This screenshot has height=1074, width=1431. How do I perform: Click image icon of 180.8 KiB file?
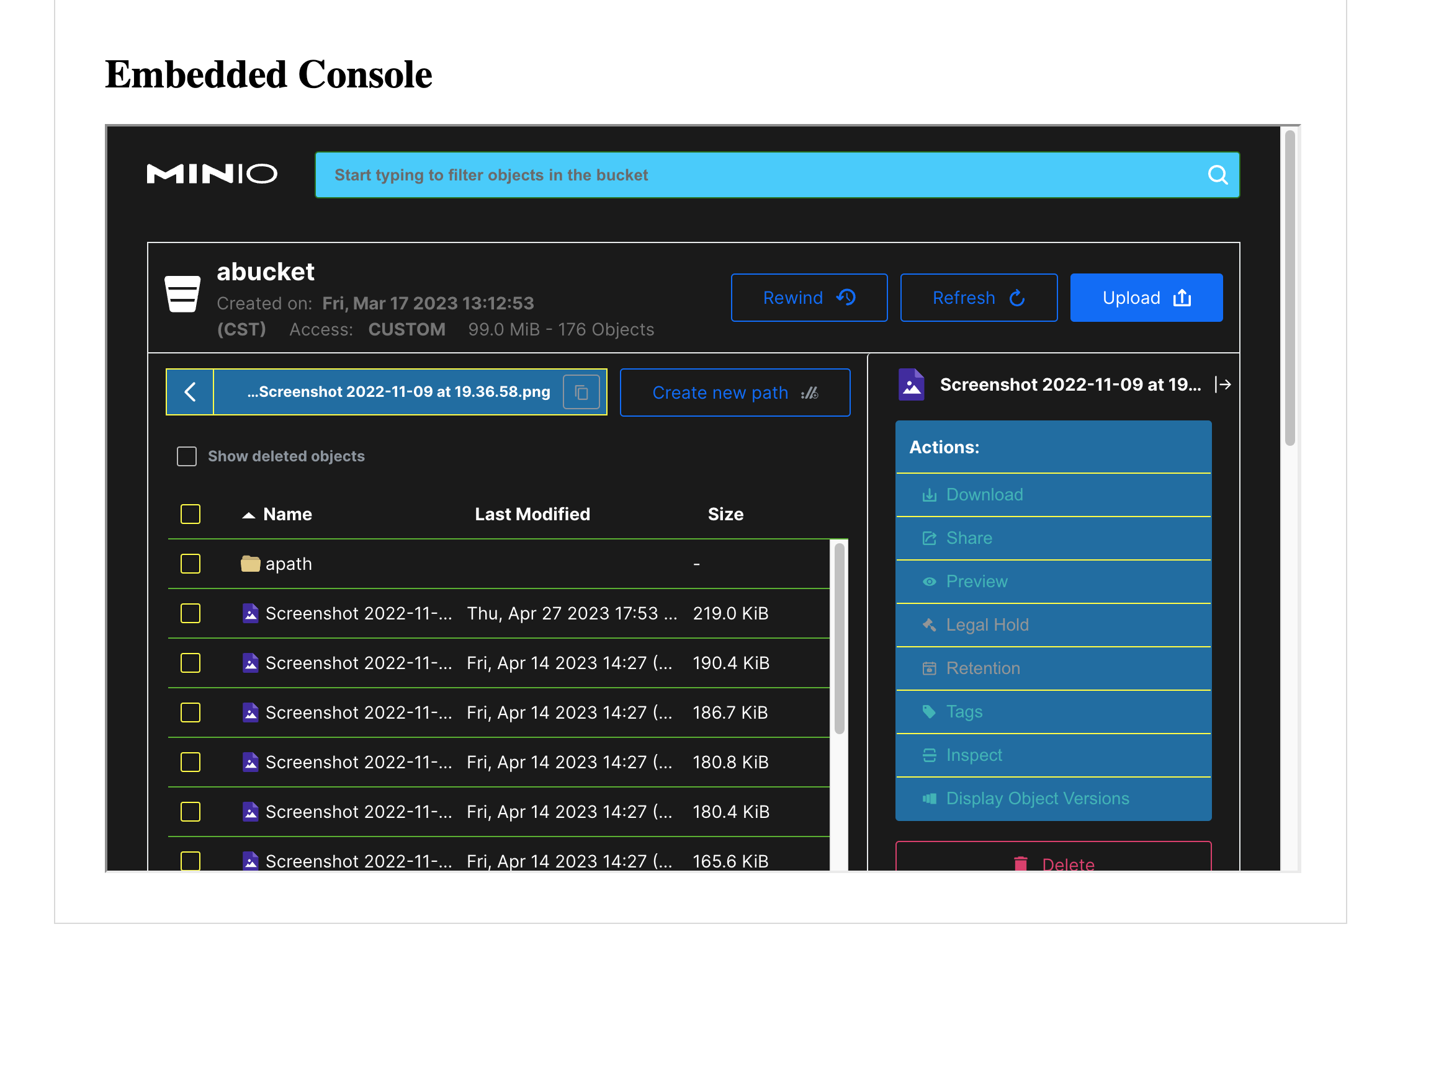pyautogui.click(x=249, y=762)
